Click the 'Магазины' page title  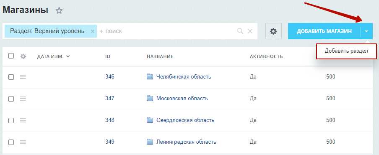pos(25,10)
